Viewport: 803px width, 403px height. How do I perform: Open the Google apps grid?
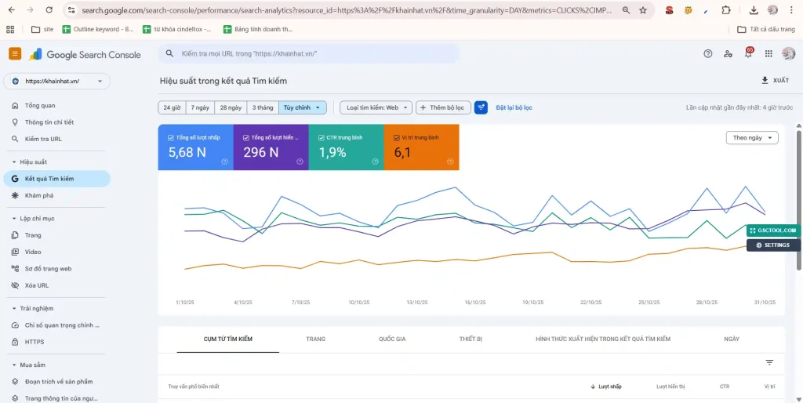pyautogui.click(x=768, y=54)
